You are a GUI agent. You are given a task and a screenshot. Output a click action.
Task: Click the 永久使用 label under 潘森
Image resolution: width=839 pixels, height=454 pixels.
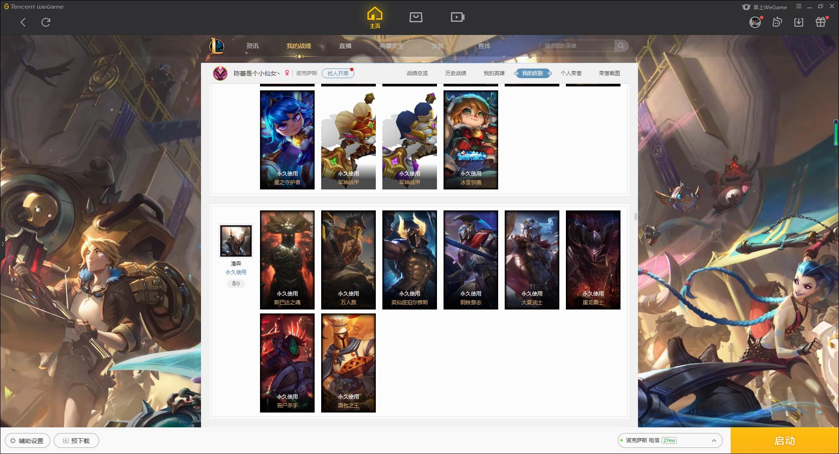236,272
